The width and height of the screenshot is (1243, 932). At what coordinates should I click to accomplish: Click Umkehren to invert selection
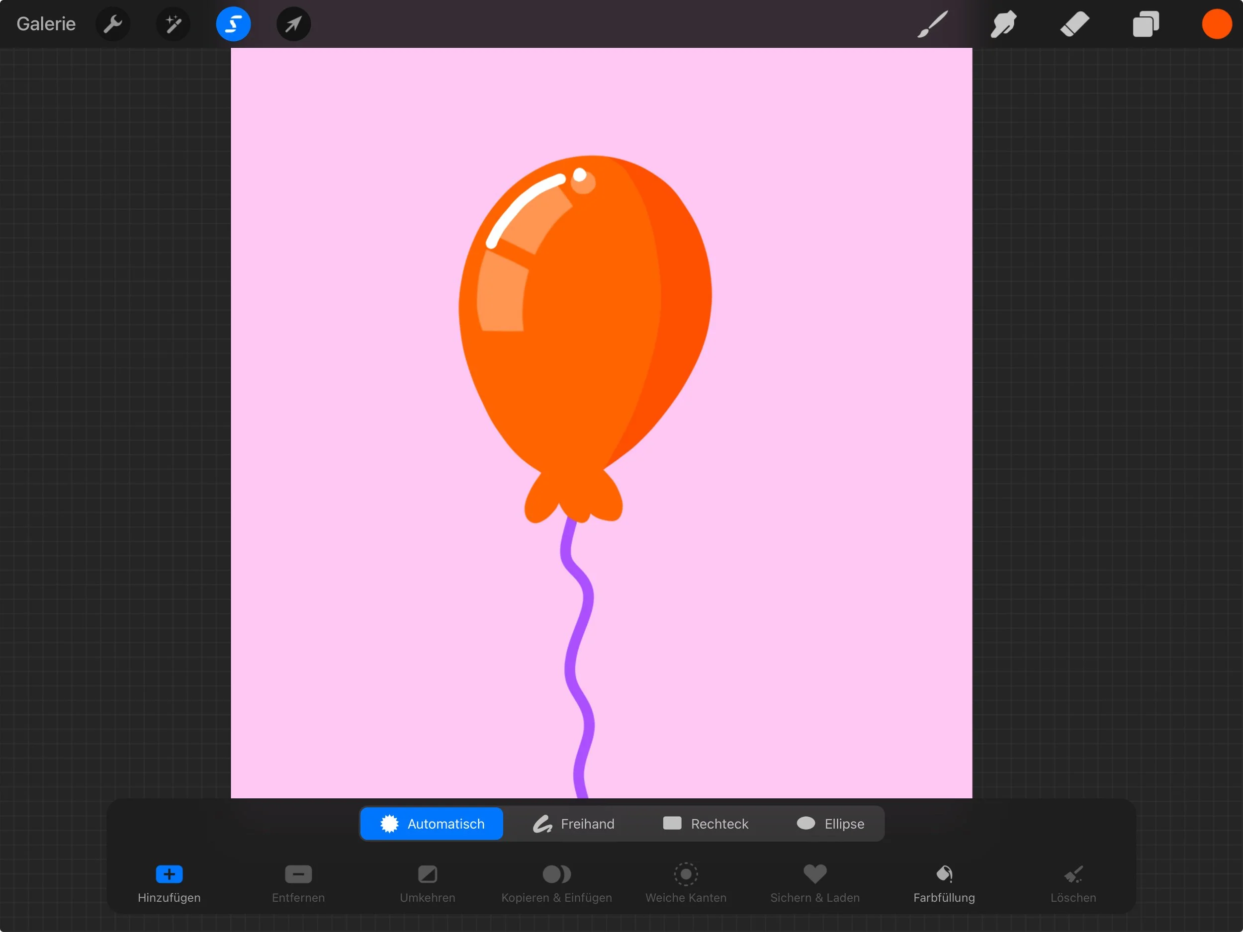[428, 882]
